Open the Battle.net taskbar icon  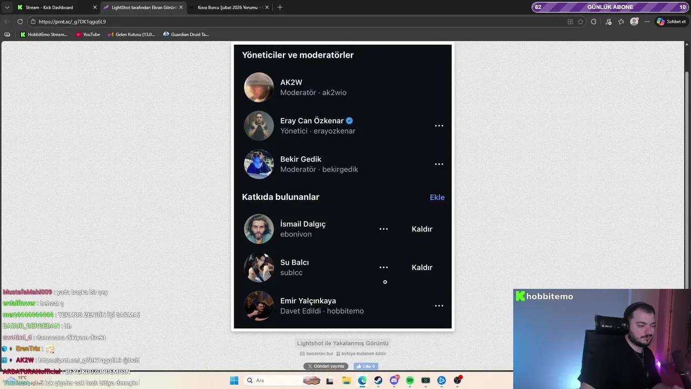[442, 380]
